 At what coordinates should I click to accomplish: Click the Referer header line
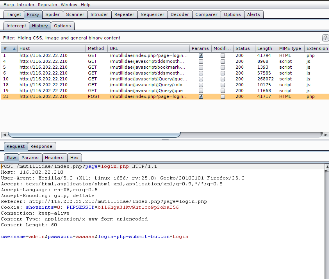coord(104,201)
